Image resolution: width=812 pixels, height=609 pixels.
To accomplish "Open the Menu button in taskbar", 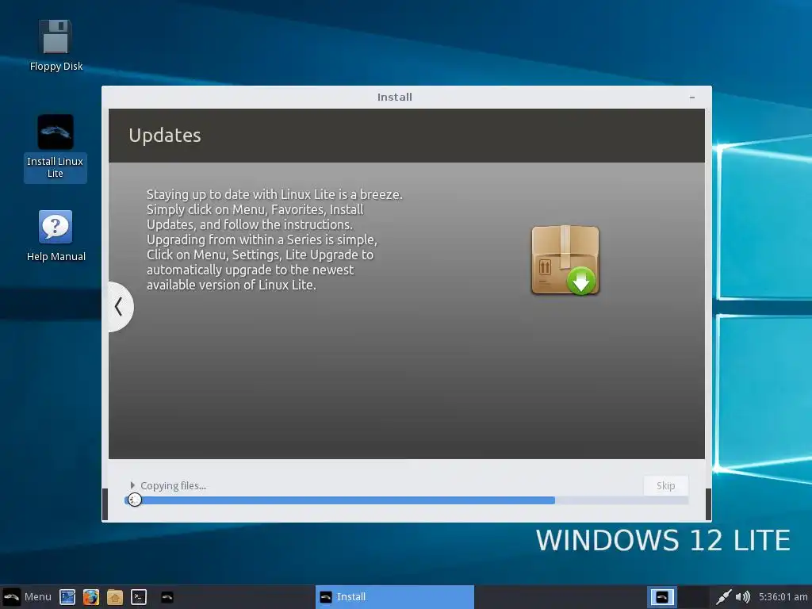I will point(27,597).
